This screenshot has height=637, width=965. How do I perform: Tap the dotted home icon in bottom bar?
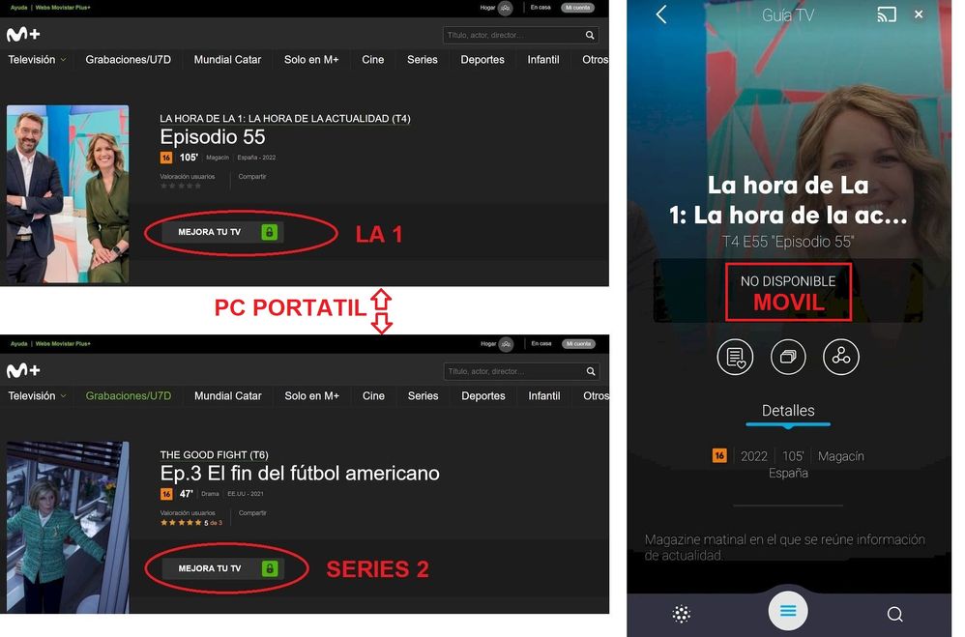pyautogui.click(x=682, y=614)
